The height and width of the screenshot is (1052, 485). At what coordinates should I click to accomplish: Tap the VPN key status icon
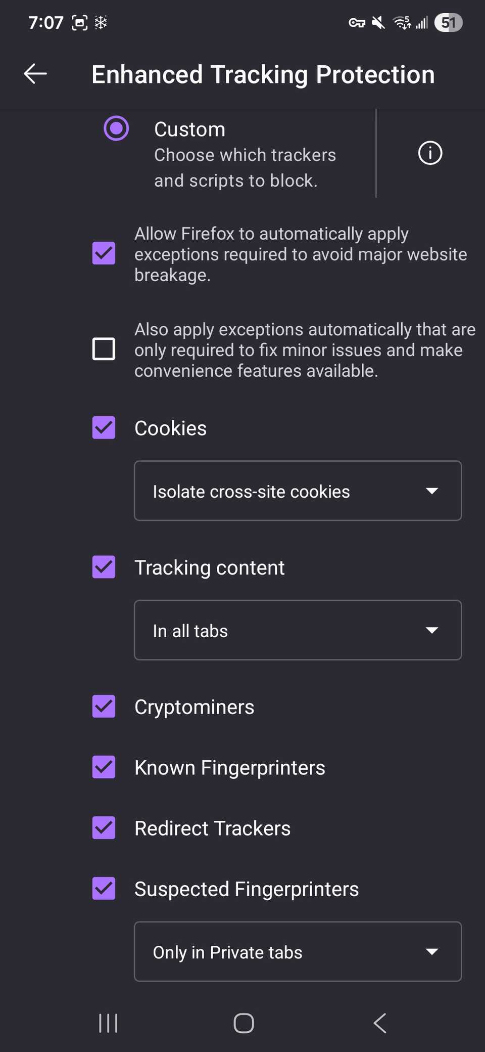pos(357,23)
